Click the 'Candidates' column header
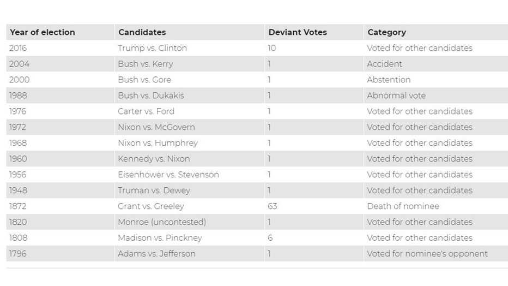This screenshot has height=286, width=508. (142, 32)
